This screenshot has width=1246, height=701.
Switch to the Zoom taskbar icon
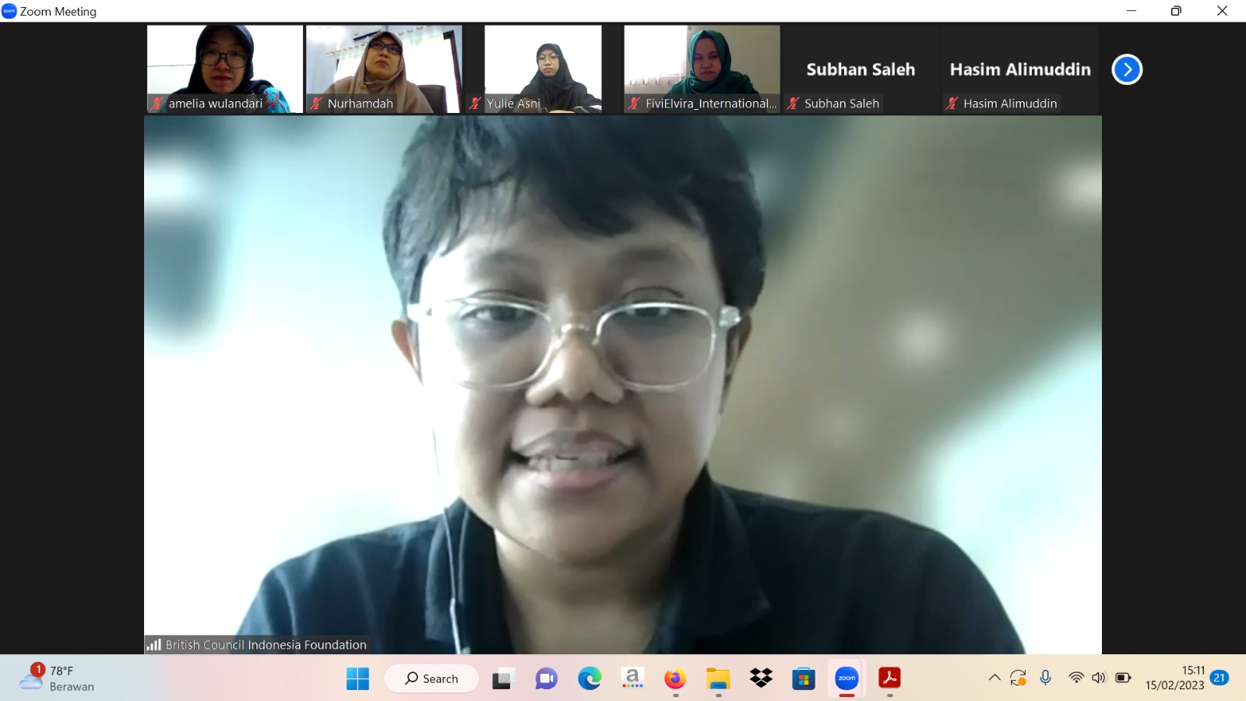pyautogui.click(x=847, y=679)
